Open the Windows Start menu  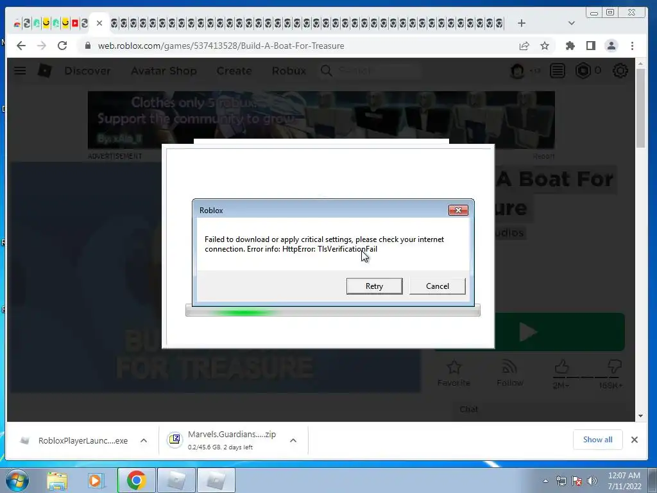click(17, 480)
